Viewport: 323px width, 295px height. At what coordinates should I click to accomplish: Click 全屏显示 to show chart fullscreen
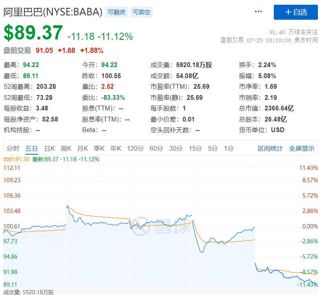(302, 148)
